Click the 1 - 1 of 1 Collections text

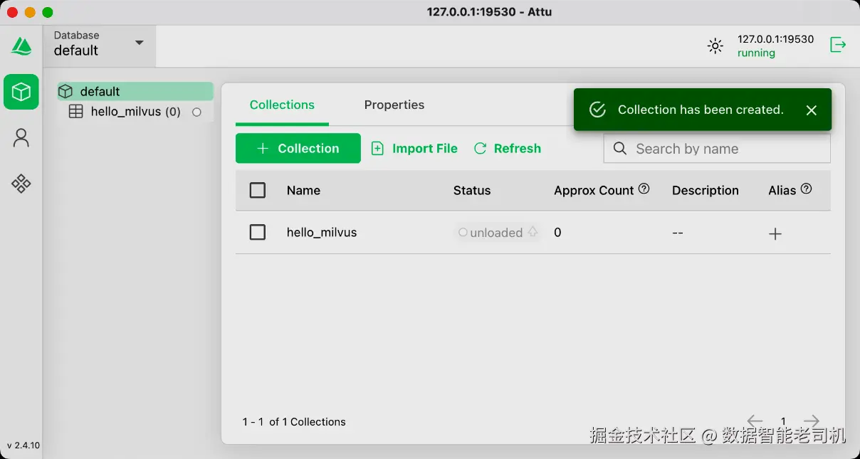click(x=294, y=421)
